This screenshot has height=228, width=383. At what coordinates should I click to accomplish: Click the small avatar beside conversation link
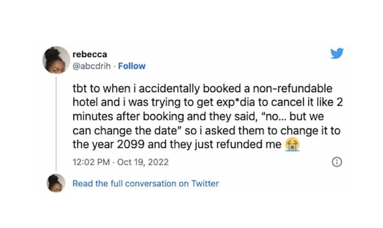[x=56, y=183]
